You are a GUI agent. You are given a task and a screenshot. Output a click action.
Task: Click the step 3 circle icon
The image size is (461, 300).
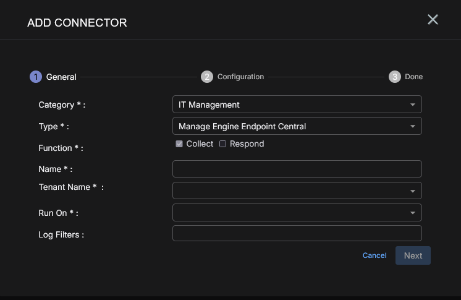pos(395,77)
